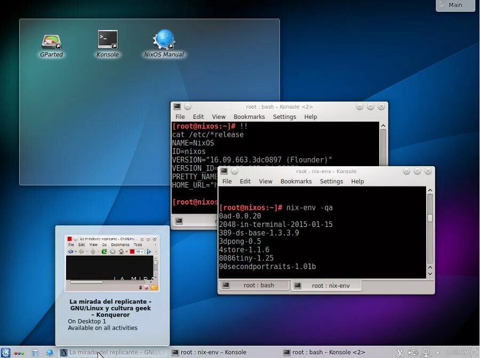Viewport: 480px width, 358px height.
Task: Open window menu icon of nix-env Konsole
Action: (x=224, y=171)
